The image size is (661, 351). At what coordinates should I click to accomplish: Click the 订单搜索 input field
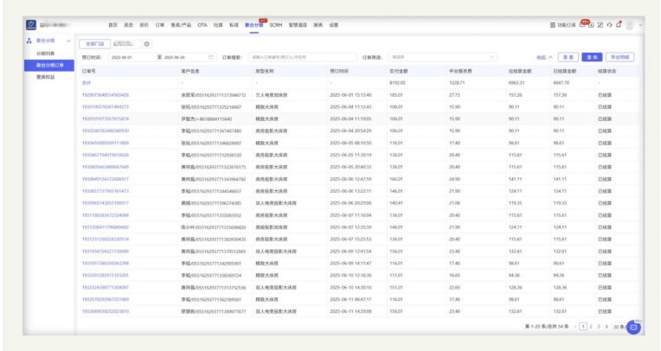click(x=303, y=57)
